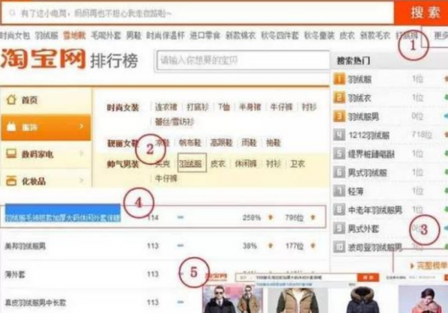
Task: Expand 数码家电 using its chevron arrow
Action: (81, 154)
